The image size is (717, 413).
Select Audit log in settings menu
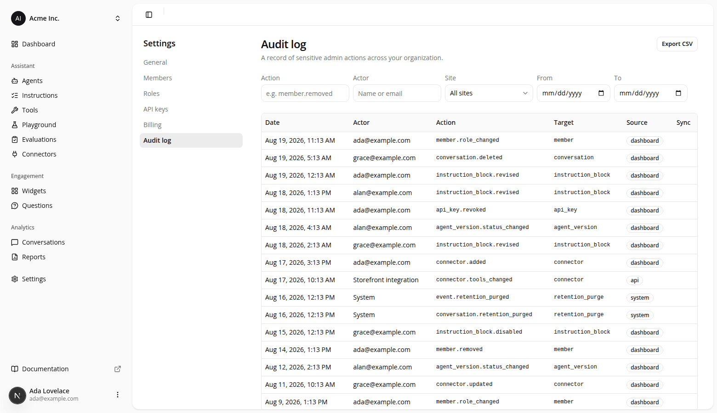191,140
